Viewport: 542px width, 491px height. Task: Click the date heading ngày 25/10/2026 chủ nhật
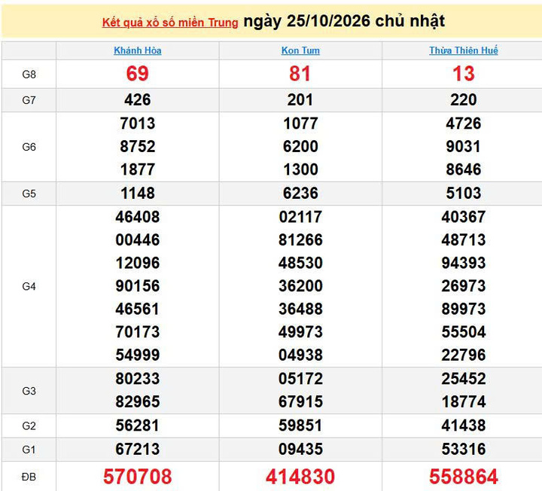tap(344, 21)
